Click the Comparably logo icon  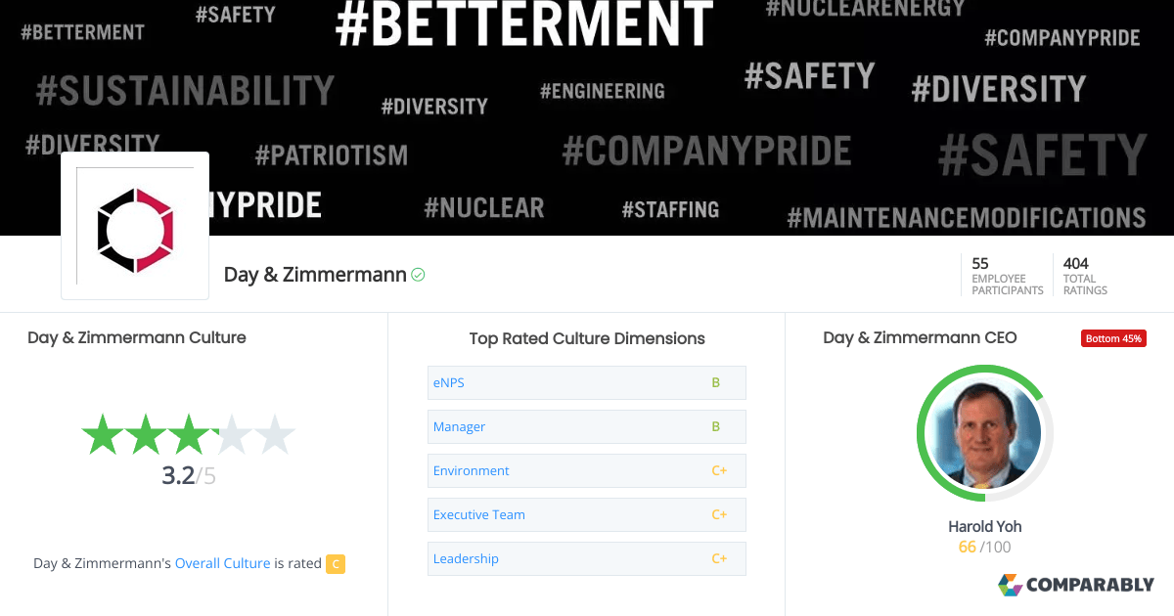pos(1010,585)
